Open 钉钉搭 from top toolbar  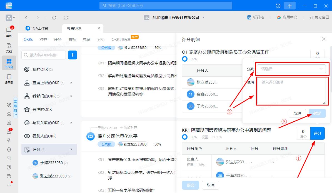pyautogui.click(x=256, y=17)
